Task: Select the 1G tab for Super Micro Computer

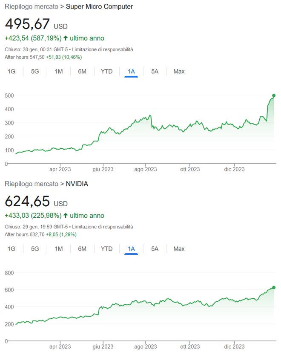Action: tap(11, 71)
